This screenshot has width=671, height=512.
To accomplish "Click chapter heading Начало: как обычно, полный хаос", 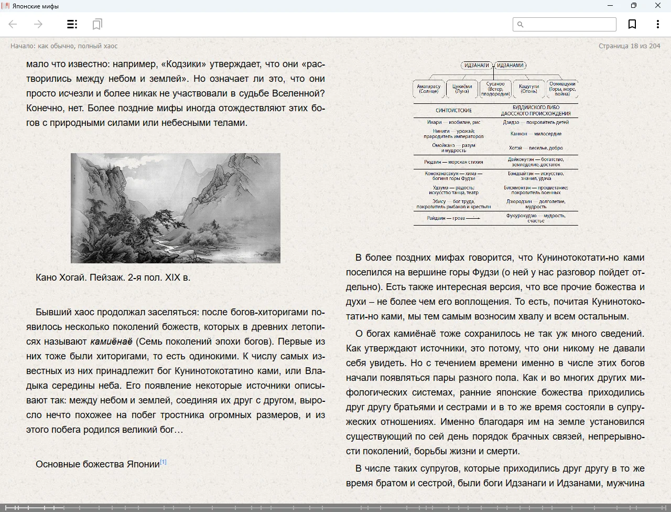I will tap(64, 46).
